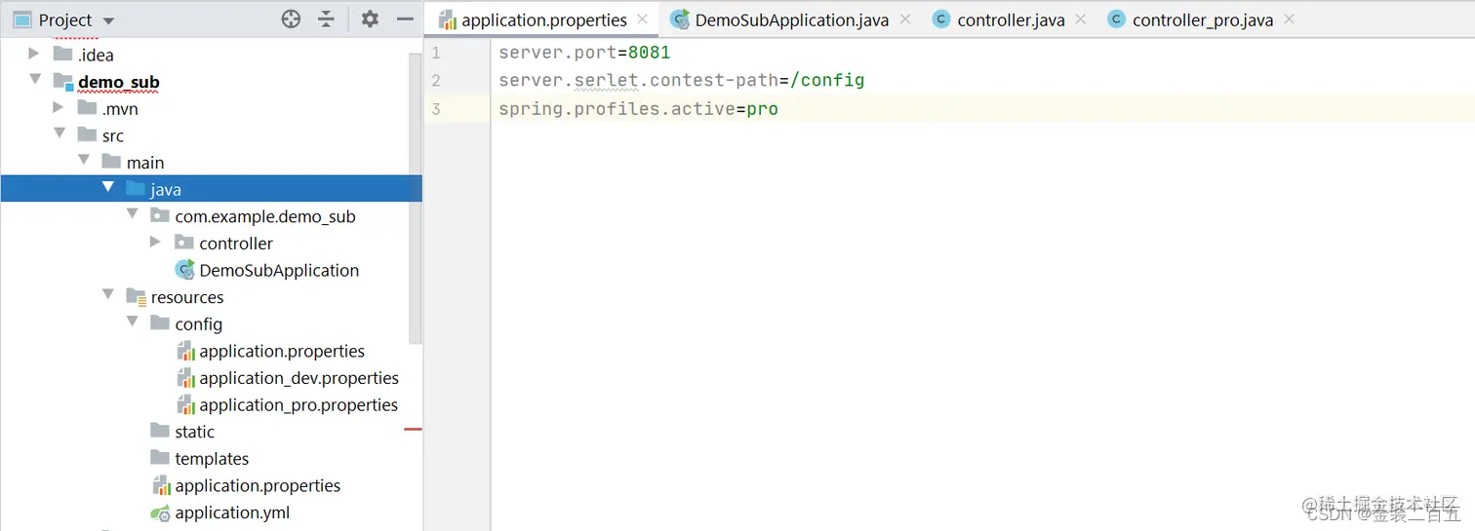The height and width of the screenshot is (531, 1475).
Task: Close the application.properties tab
Action: pyautogui.click(x=643, y=19)
